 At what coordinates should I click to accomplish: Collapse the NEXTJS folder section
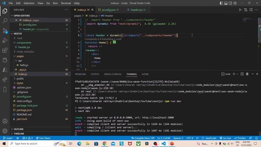[x=41, y=33]
